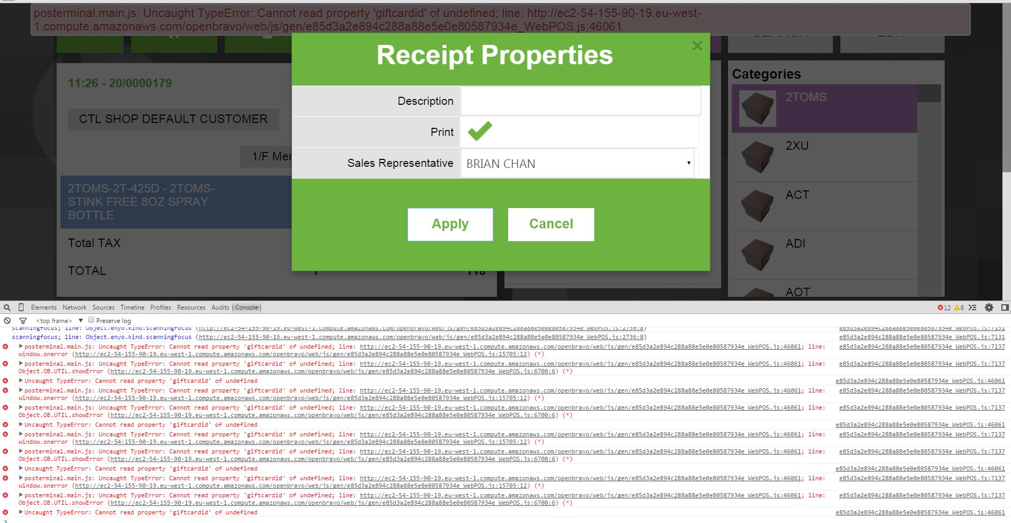Click the console filter funnel icon
This screenshot has width=1011, height=523.
pos(23,321)
